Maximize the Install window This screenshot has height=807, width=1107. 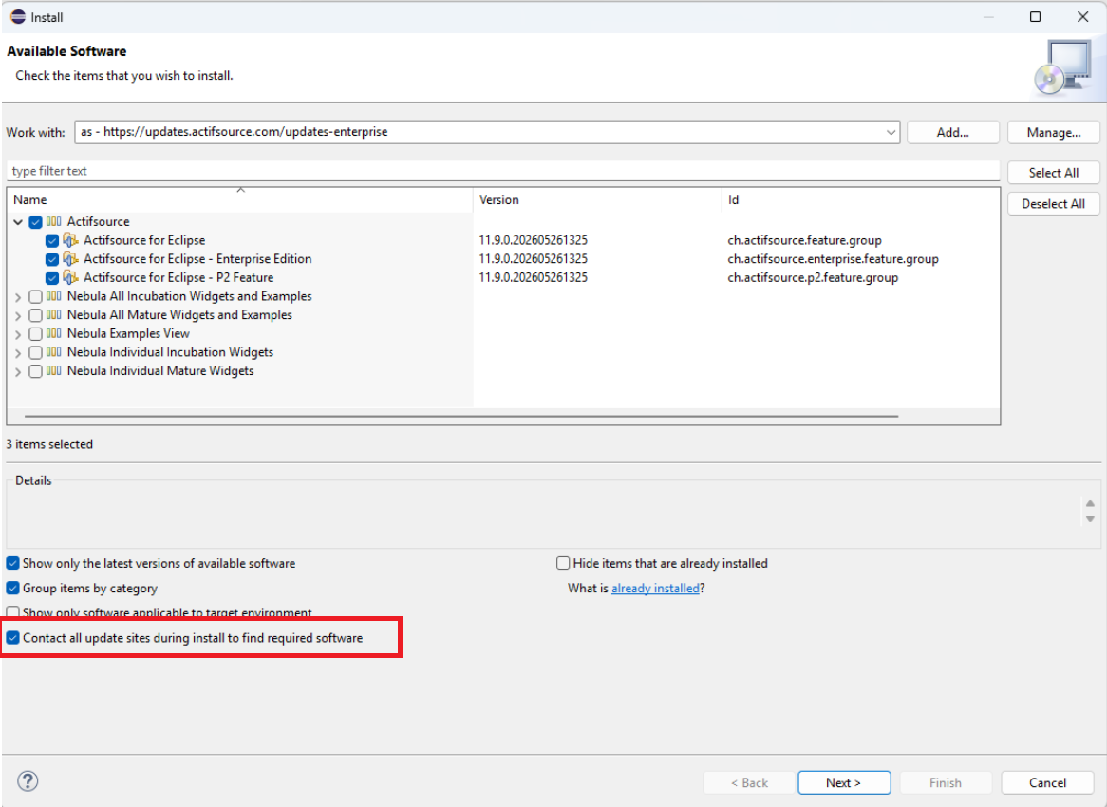(1035, 17)
